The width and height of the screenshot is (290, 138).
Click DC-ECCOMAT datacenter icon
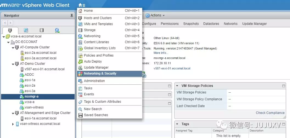[13, 42]
